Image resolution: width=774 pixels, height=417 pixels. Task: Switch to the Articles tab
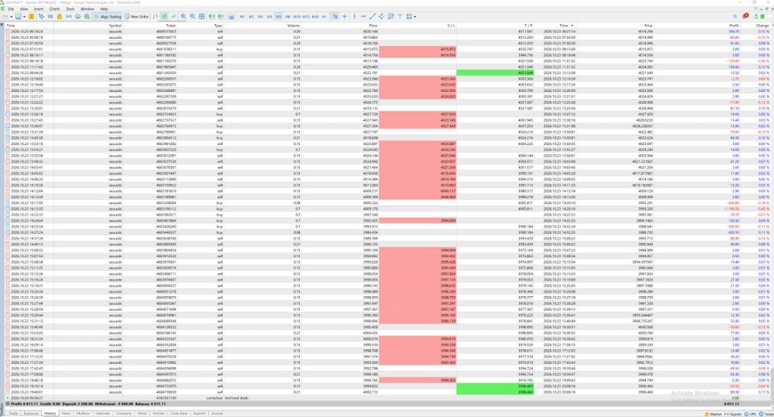pos(159,413)
